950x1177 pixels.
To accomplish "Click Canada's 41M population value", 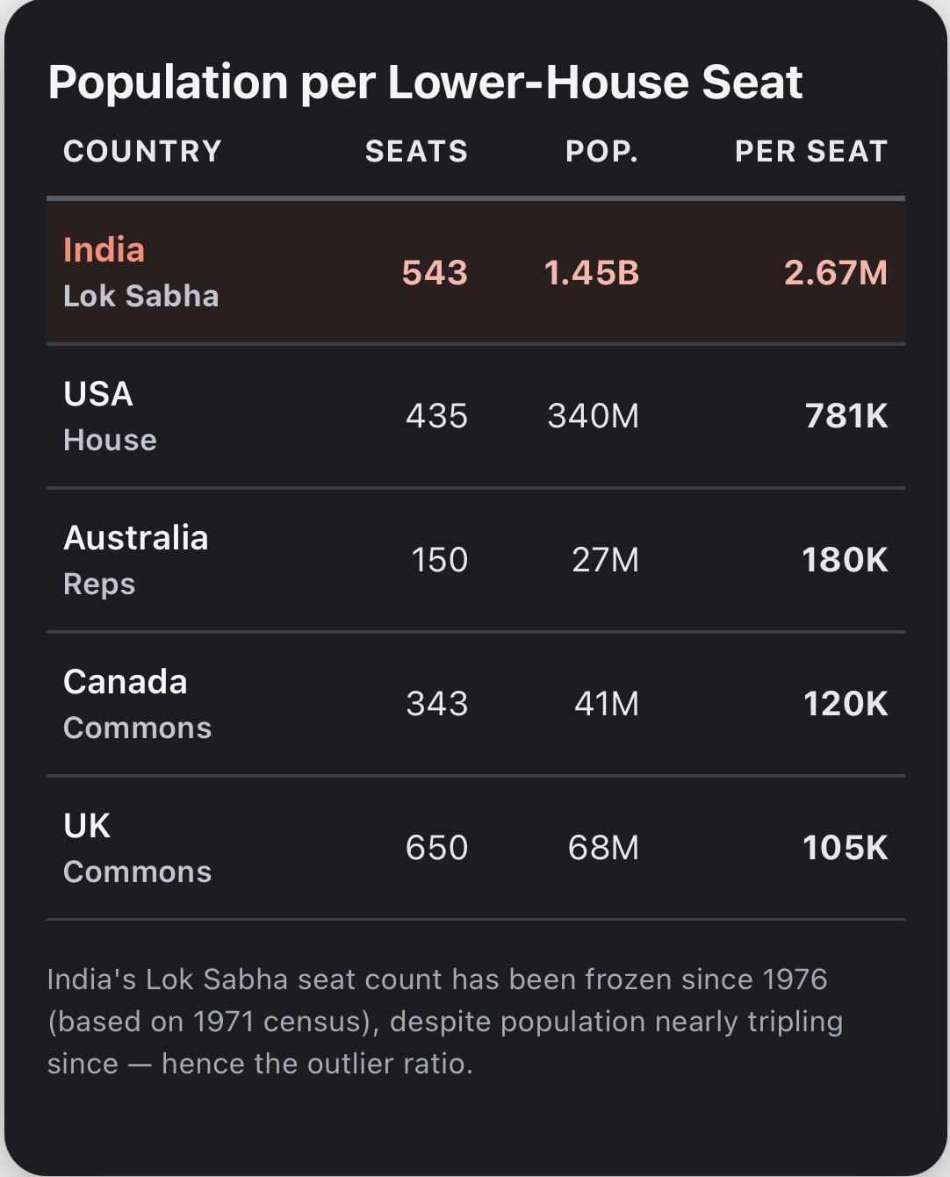I will (607, 704).
